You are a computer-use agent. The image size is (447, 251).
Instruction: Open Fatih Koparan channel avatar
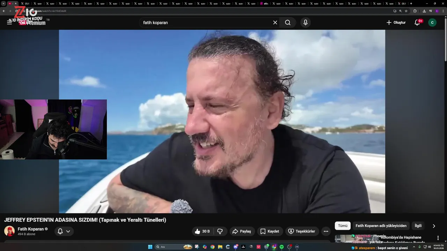click(x=9, y=231)
